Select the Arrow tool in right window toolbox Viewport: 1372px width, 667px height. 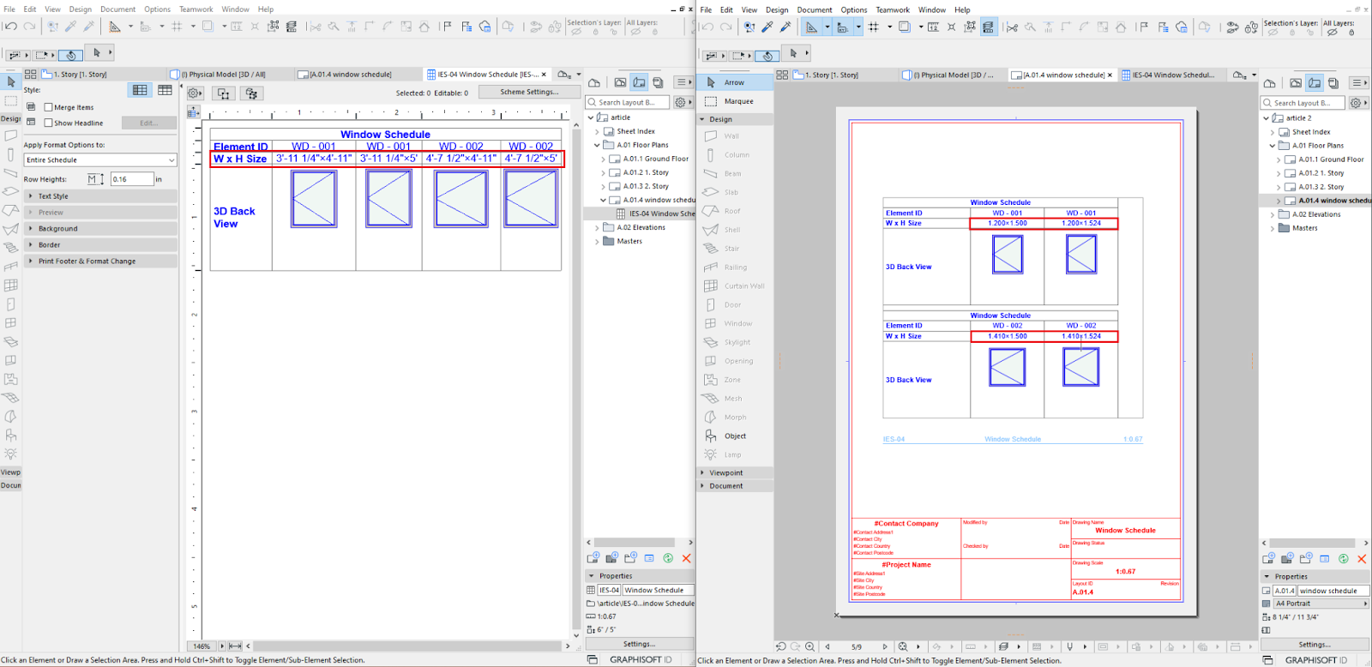[735, 82]
